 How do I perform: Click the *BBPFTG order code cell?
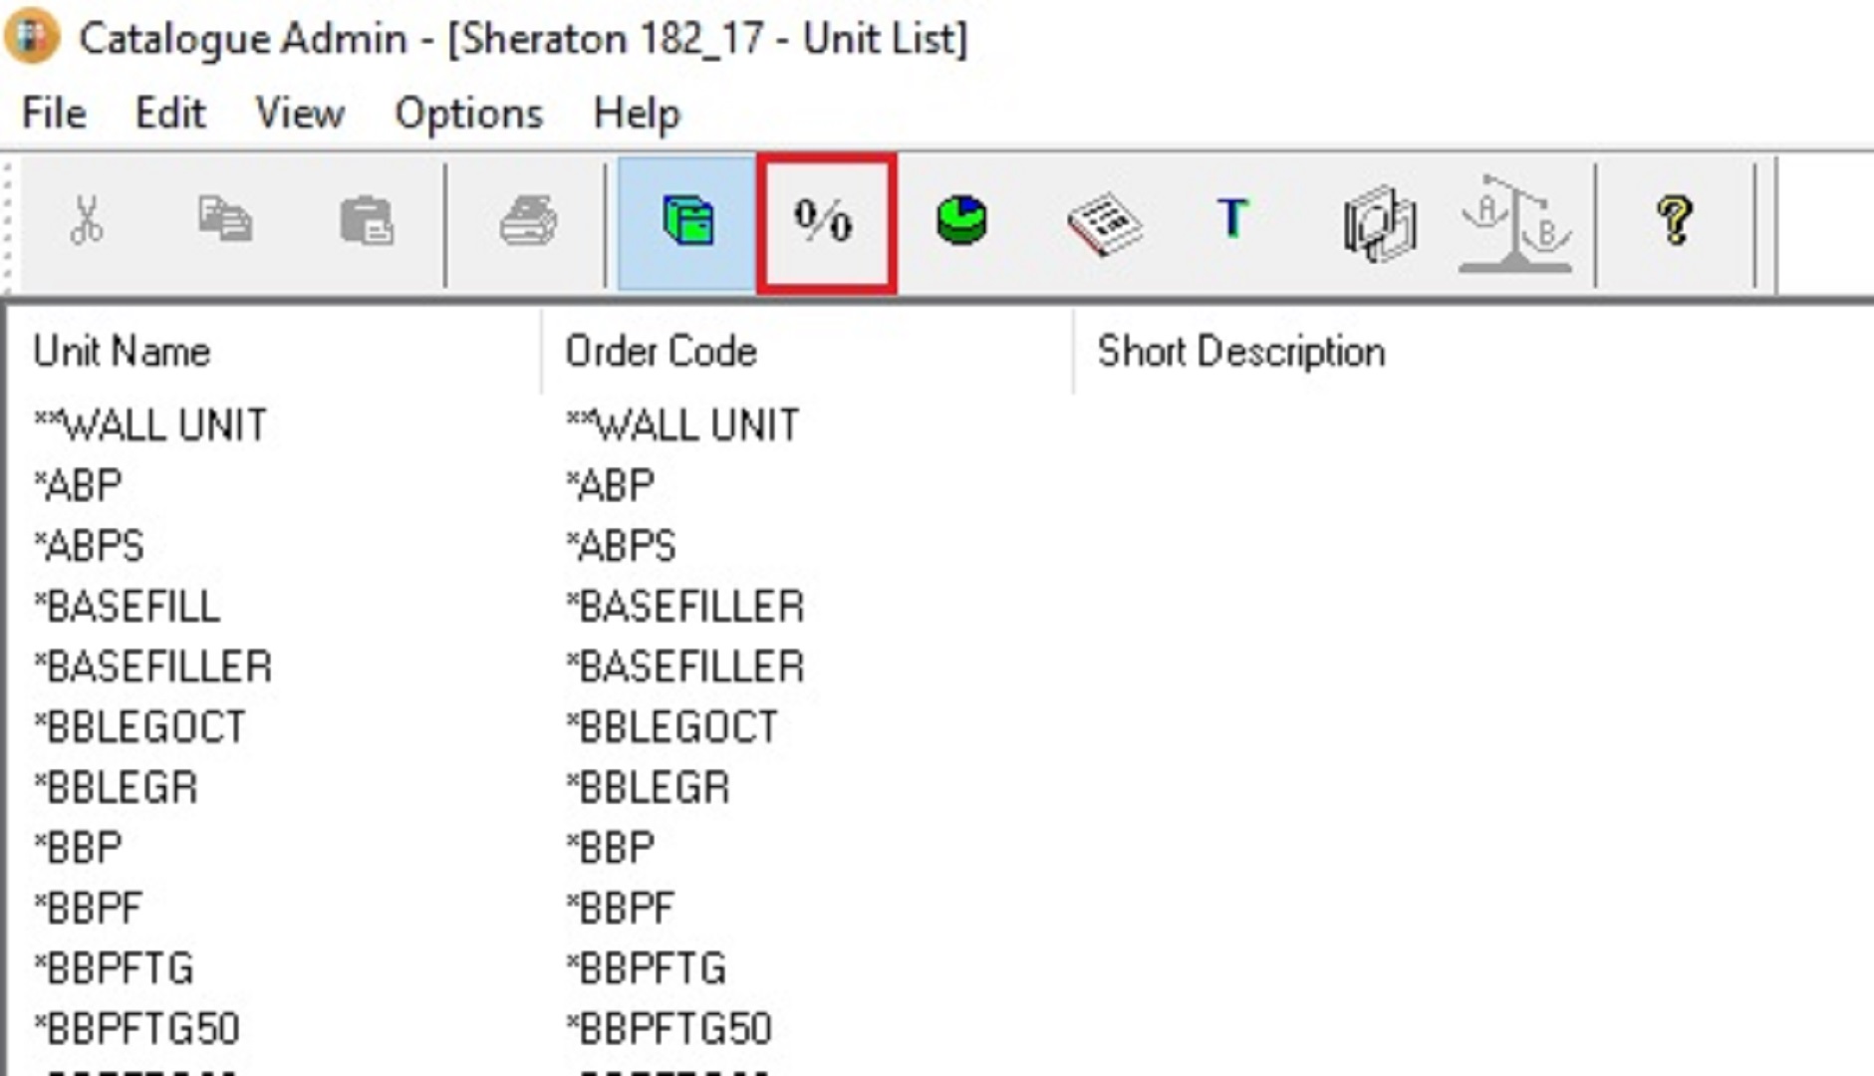(646, 968)
